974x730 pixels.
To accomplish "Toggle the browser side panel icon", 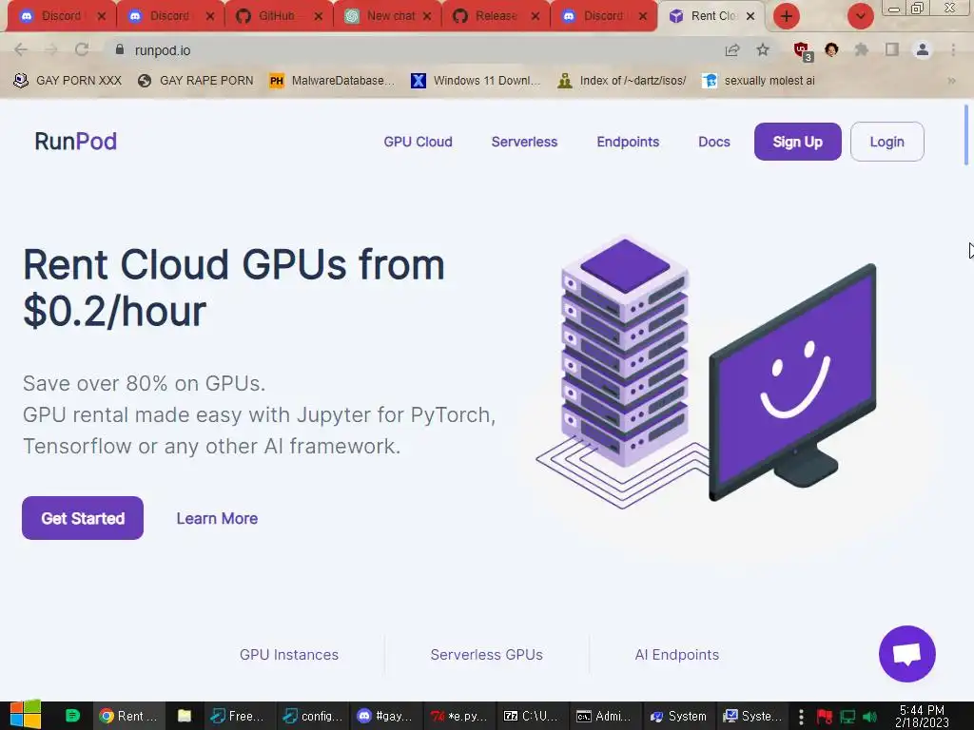I will 892,49.
